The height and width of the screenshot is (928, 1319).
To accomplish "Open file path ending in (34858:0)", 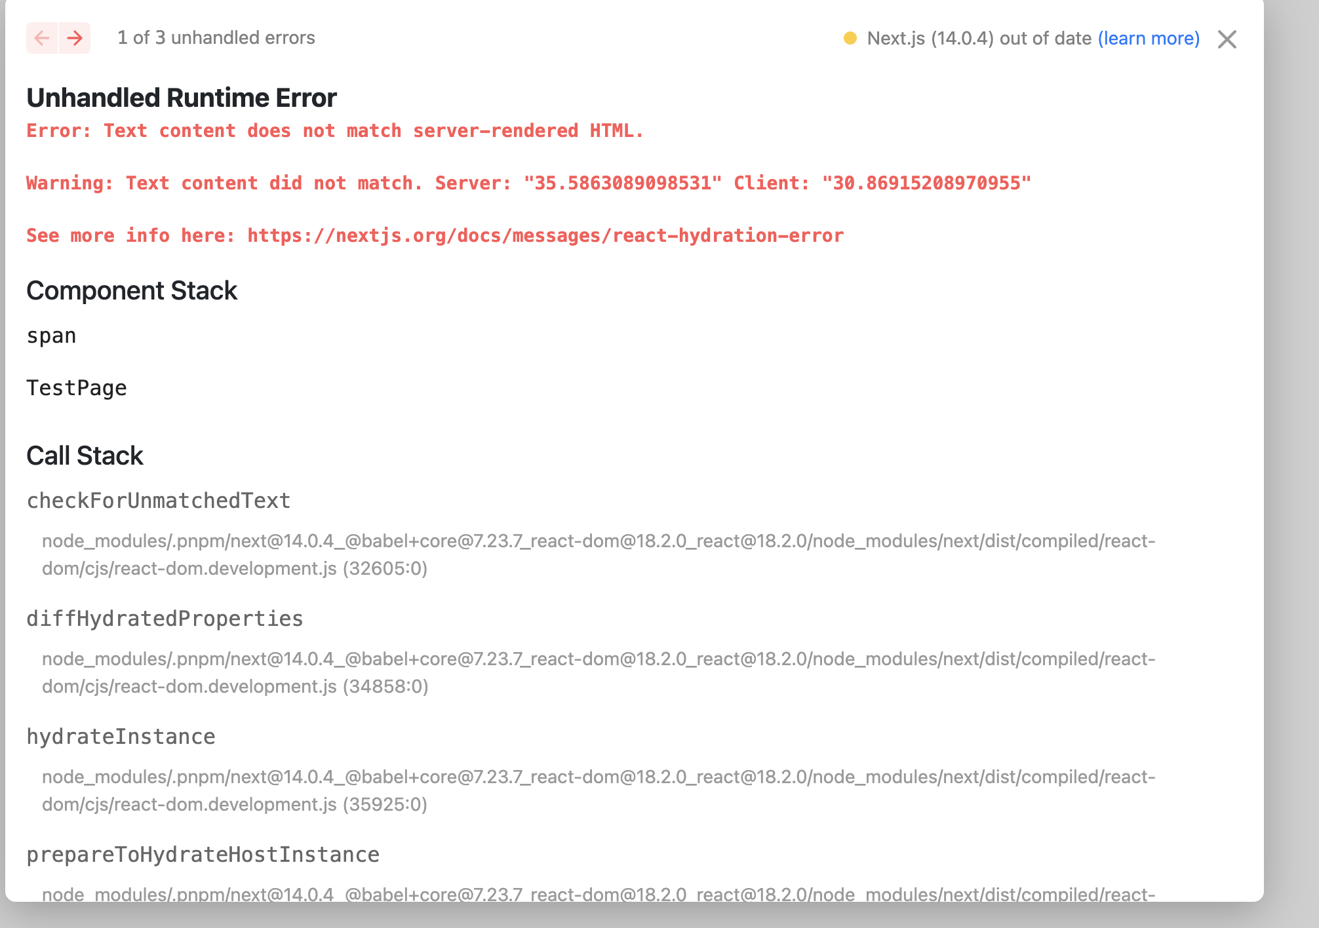I will point(599,672).
